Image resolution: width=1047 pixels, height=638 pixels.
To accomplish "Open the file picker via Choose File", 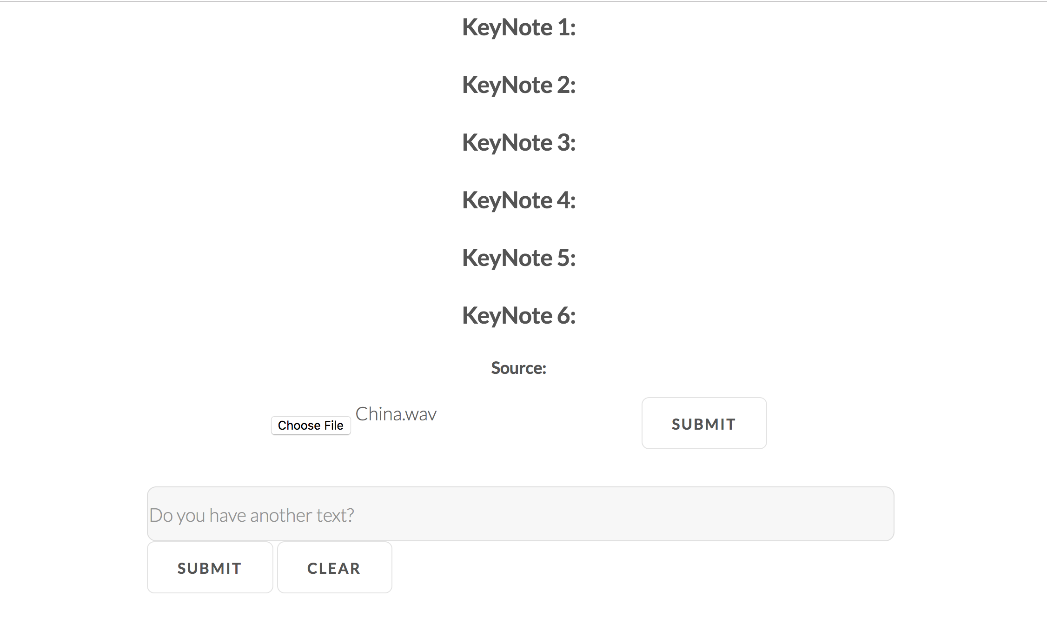I will pyautogui.click(x=311, y=425).
